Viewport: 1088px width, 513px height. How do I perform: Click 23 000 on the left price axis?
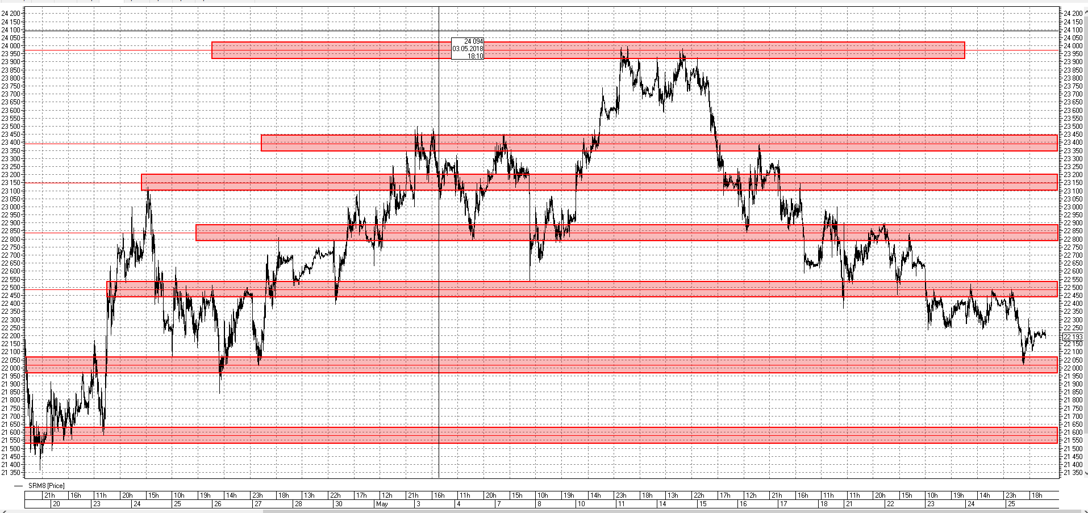click(11, 207)
